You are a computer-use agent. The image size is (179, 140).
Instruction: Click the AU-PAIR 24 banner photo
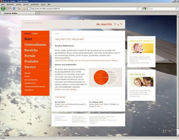pos(141,82)
